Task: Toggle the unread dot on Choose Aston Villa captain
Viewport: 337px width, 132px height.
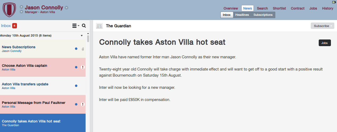Action: pyautogui.click(x=76, y=67)
